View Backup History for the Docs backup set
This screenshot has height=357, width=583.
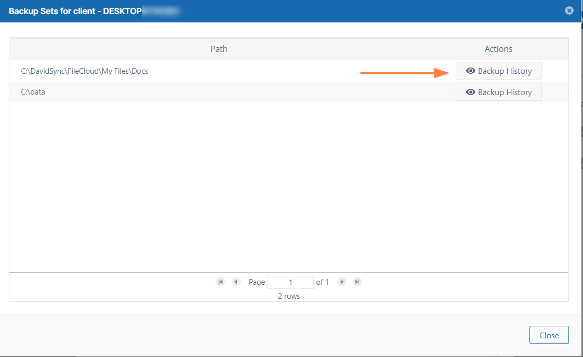(498, 71)
